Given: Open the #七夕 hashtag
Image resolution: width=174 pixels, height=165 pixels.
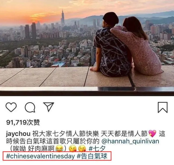Looking at the screenshot, I should pyautogui.click(x=97, y=149).
